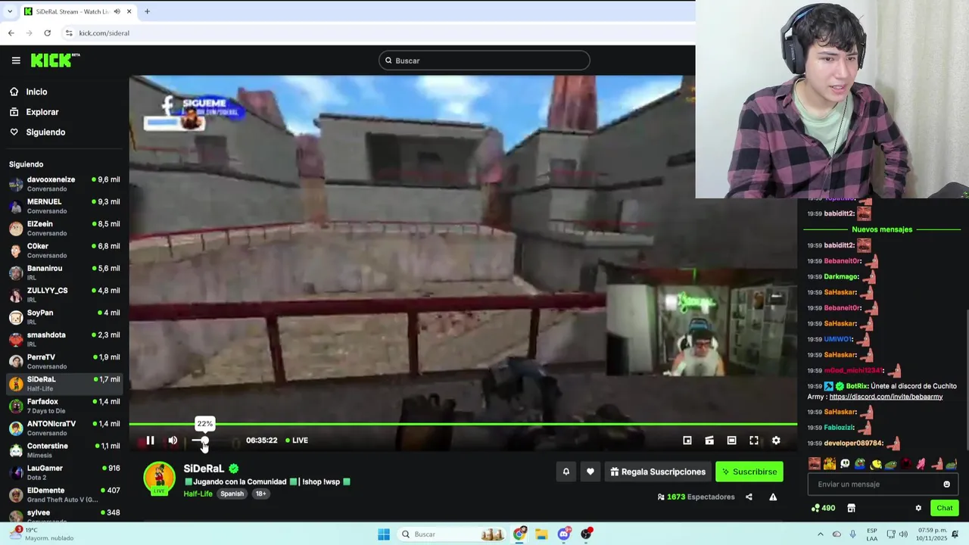This screenshot has height=545, width=969.
Task: Open davooxeneize channel in following list
Action: click(x=64, y=184)
